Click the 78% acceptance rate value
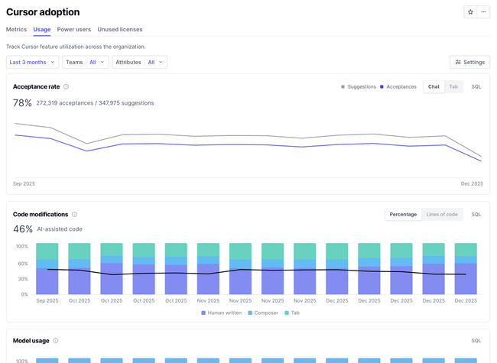This screenshot has height=363, width=497. tap(22, 103)
